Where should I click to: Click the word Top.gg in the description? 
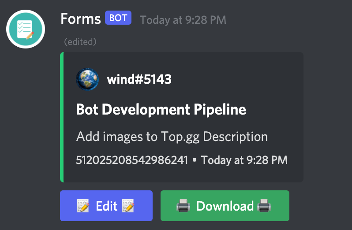[181, 137]
